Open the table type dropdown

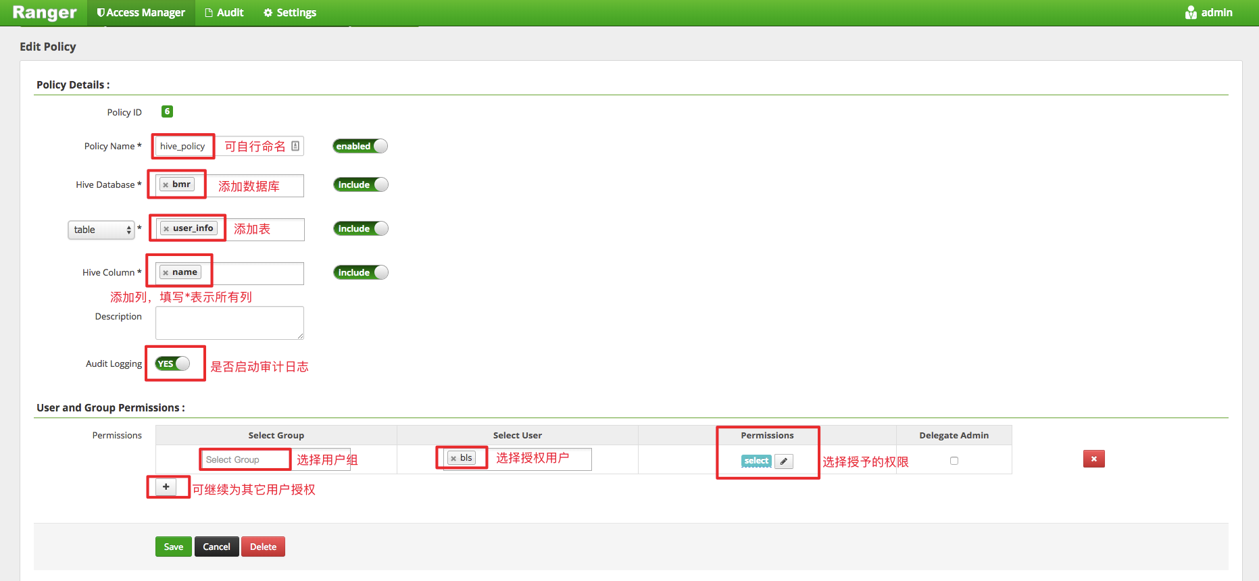(101, 230)
